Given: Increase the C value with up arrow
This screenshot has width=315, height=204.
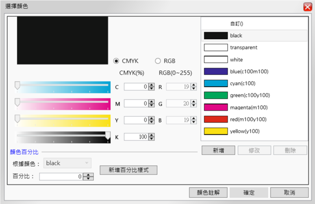Looking at the screenshot, I should [x=152, y=85].
